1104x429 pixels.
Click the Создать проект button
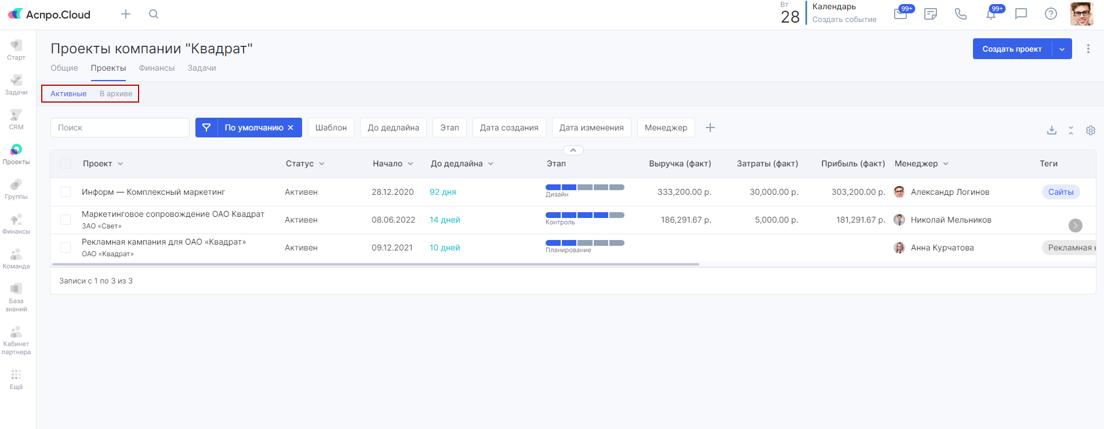click(1012, 49)
